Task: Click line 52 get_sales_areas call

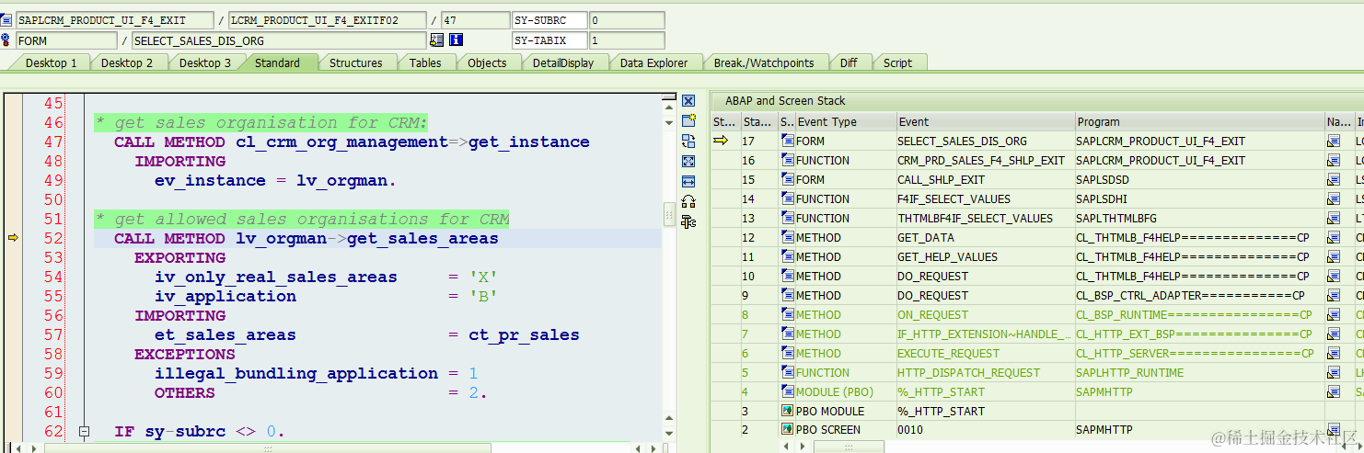Action: (306, 239)
